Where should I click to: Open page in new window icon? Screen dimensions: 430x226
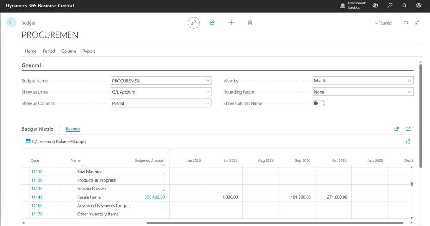tap(406, 23)
